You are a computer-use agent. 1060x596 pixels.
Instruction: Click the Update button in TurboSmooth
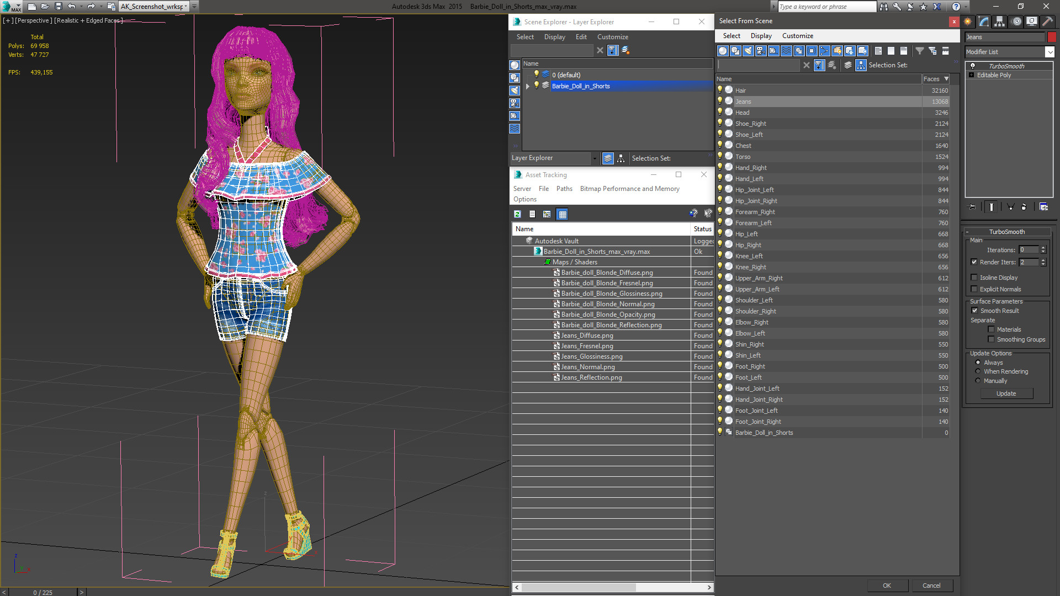(x=1006, y=393)
